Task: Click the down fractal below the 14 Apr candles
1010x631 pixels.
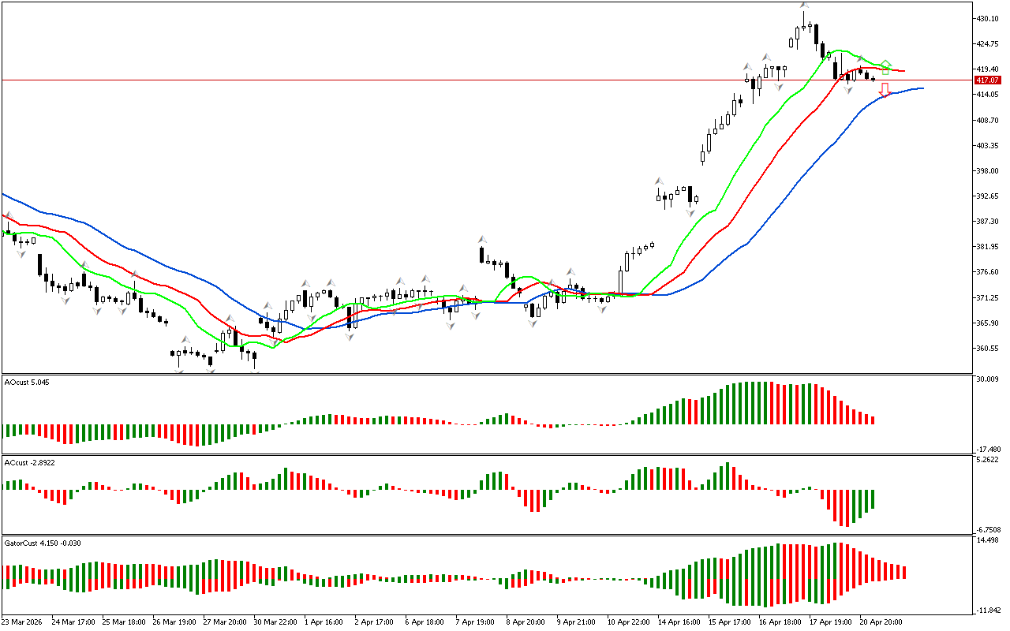Action: [690, 212]
